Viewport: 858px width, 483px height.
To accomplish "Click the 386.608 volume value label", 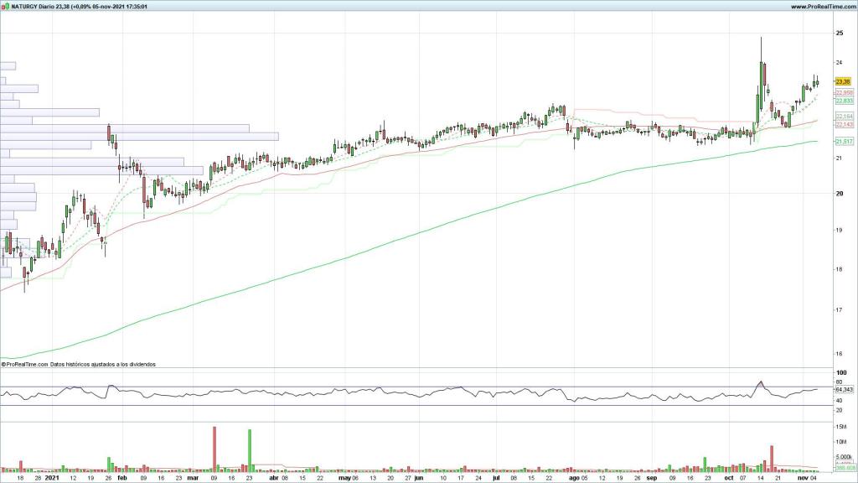I will [x=844, y=469].
